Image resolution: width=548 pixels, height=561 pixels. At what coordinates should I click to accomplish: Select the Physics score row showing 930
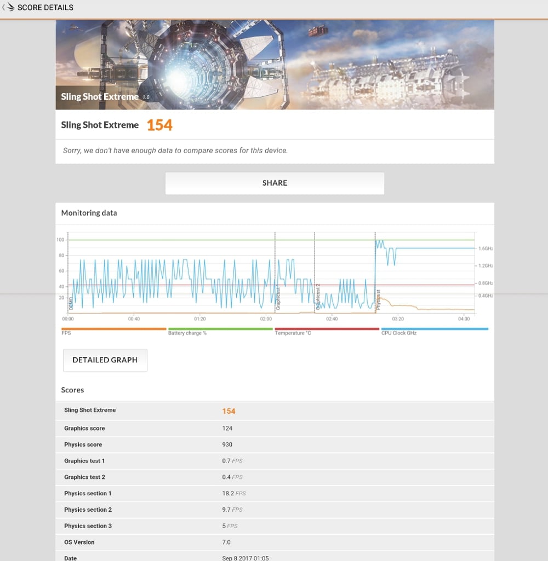click(x=275, y=444)
